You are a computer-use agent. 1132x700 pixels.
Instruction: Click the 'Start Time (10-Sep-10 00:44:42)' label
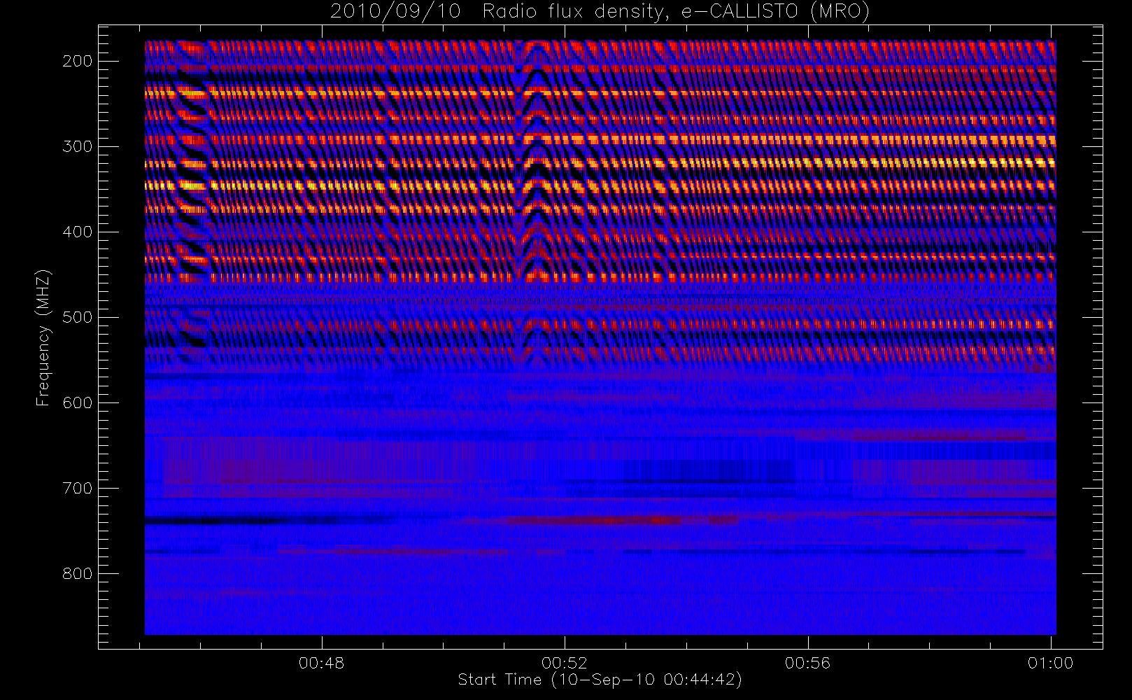coord(600,680)
